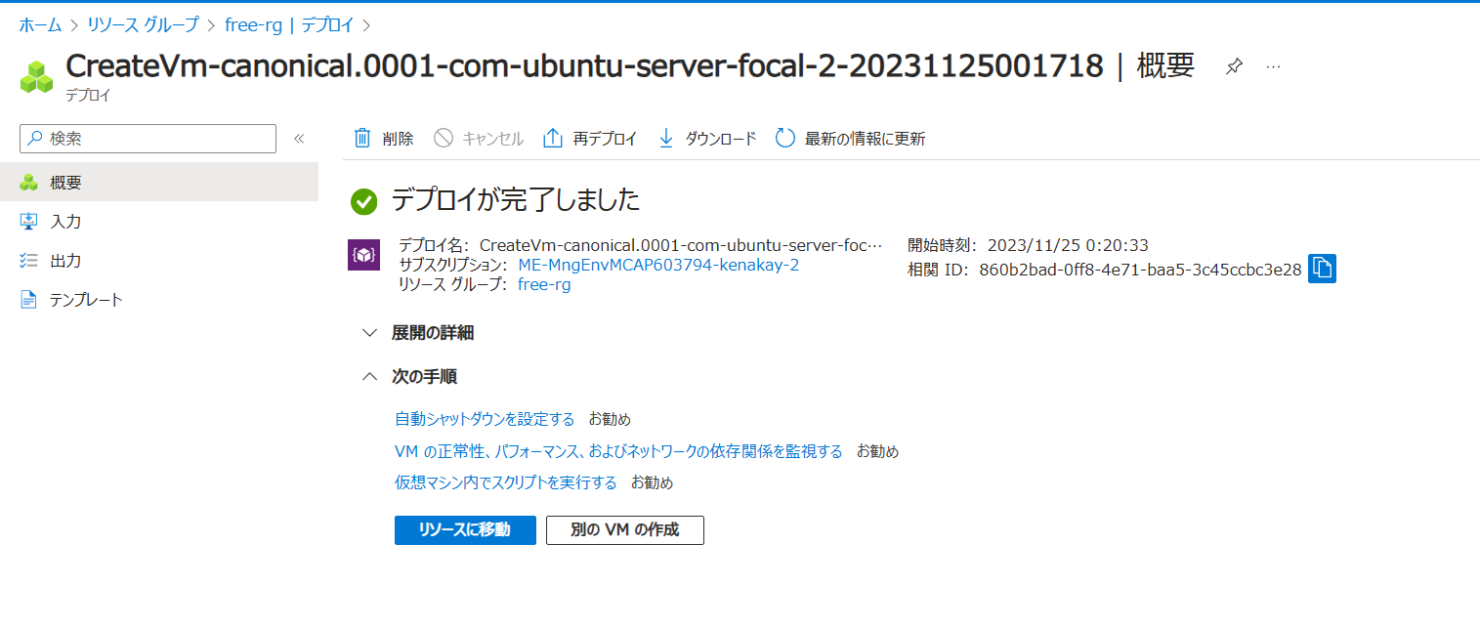
Task: Click the pin icon next to the title
Action: click(x=1234, y=66)
